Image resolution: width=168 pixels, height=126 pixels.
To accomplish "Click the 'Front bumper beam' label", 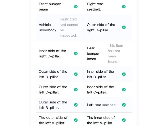I will pyautogui.click(x=50, y=7).
